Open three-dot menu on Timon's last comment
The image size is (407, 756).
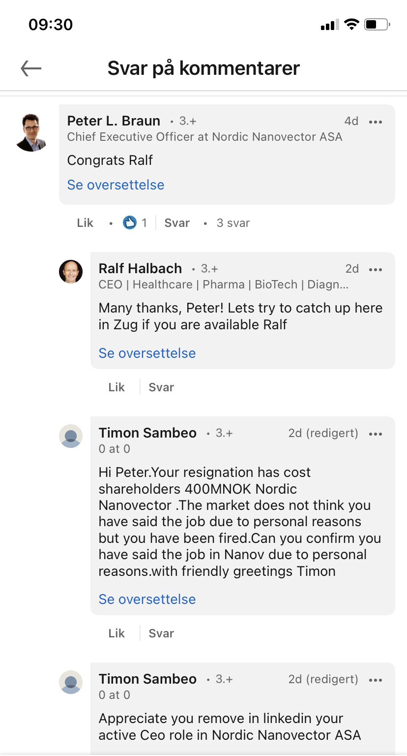pos(375,680)
